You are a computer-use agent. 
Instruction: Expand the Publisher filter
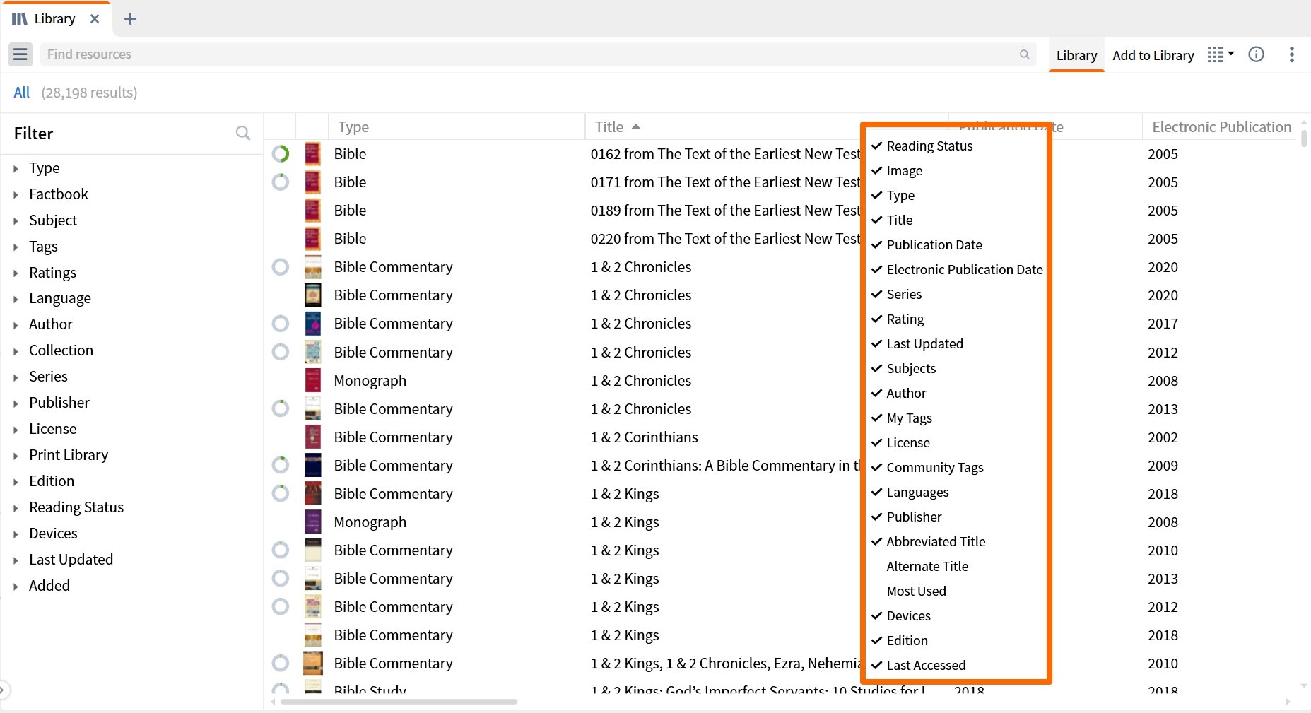pos(16,403)
